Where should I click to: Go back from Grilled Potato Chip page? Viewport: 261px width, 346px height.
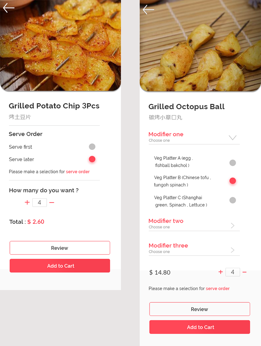(9, 8)
